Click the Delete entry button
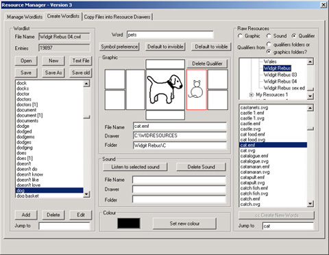Viewport: 329px width, 255px height. coord(53,215)
